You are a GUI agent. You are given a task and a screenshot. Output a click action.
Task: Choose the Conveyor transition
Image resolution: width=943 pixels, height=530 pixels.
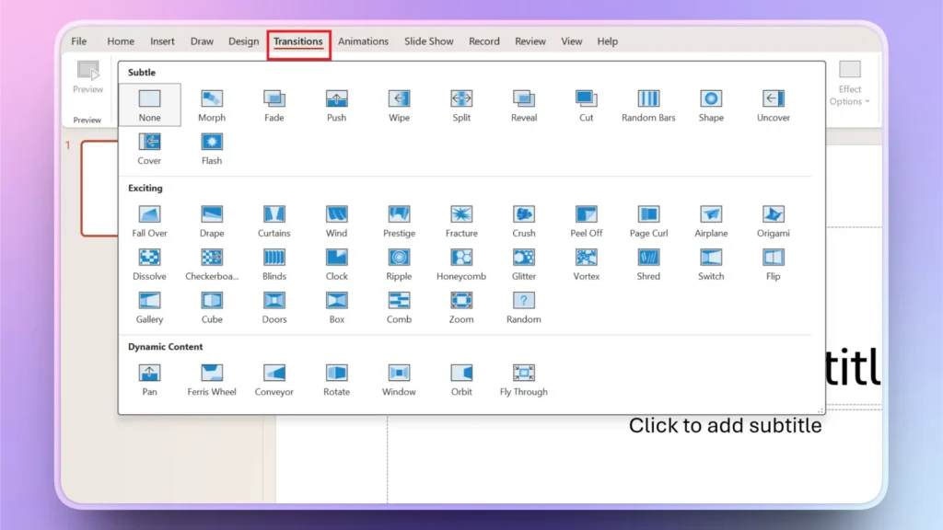(274, 380)
